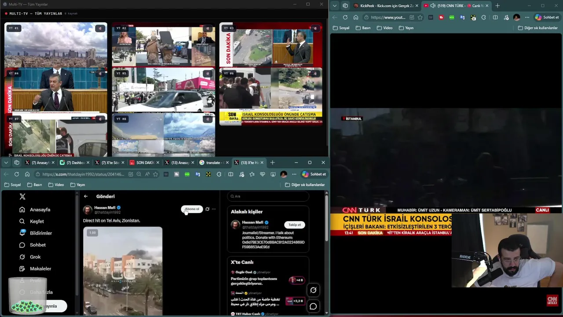Toggle mute on YT #5 stream
Image resolution: width=563 pixels, height=317 pixels.
click(x=207, y=74)
